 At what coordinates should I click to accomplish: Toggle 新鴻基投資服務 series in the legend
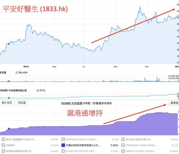pyautogui.click(x=3, y=151)
